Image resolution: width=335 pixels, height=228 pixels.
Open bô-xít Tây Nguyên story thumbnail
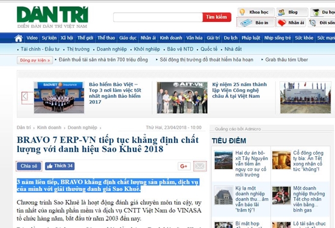tap(224, 160)
